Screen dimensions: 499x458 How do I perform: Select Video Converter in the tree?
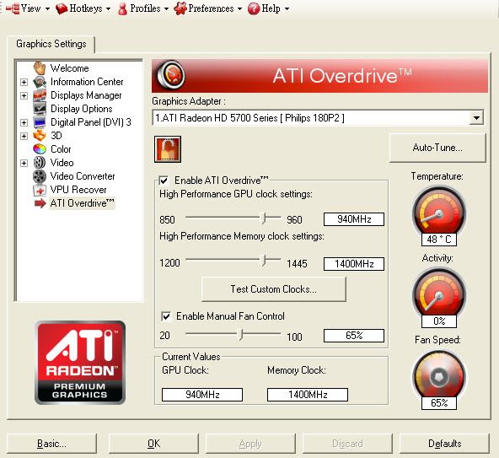tap(83, 176)
